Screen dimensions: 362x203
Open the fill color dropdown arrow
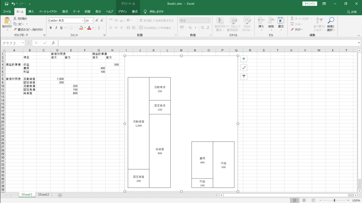[85, 28]
